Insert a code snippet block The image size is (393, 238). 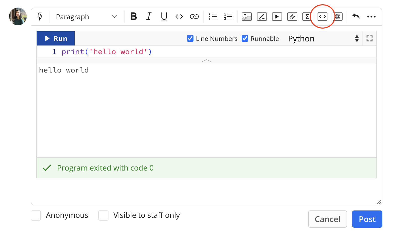click(x=322, y=17)
